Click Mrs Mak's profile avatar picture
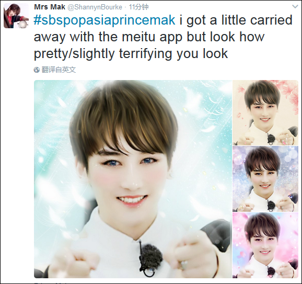 coord(16,16)
